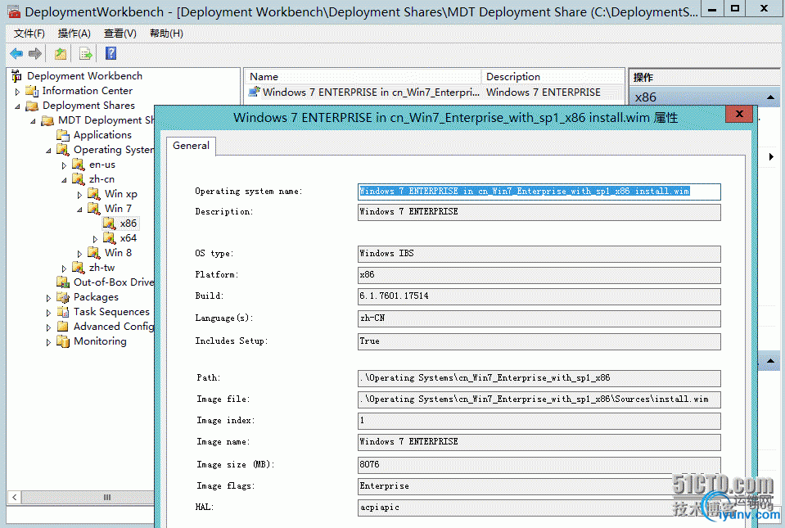This screenshot has height=528, width=785.
Task: Expand the x64 tree node
Action: click(96, 238)
